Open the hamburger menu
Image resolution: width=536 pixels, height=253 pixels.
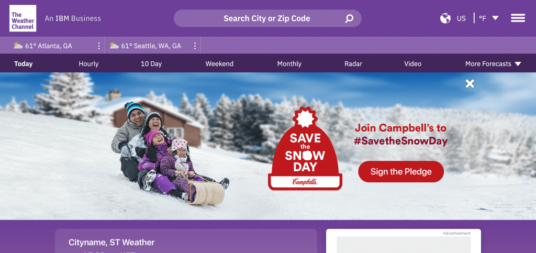[518, 18]
